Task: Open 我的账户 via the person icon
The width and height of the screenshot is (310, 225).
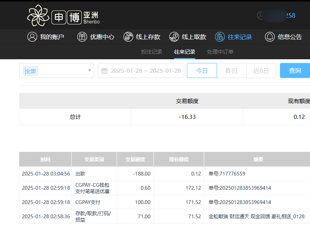Action: point(32,37)
